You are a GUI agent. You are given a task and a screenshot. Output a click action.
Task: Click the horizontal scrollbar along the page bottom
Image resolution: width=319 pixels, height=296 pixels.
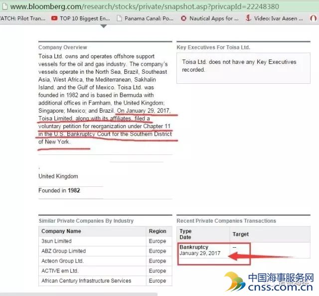tap(79, 295)
